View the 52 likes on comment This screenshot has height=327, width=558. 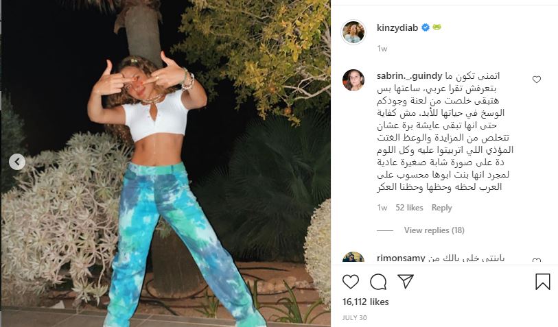pos(409,208)
